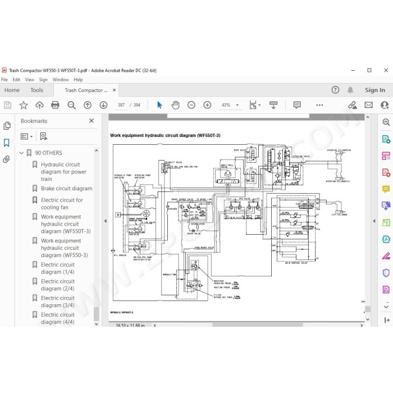Screen dimensions: 393x393
Task: Open the Export PDF tool in right pane
Action: point(386,139)
